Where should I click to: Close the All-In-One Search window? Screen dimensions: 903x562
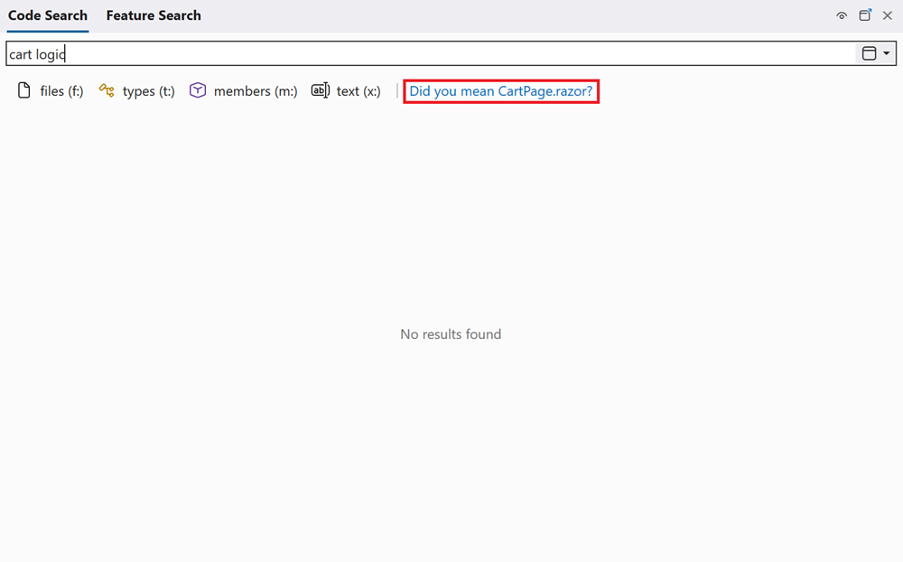click(889, 15)
